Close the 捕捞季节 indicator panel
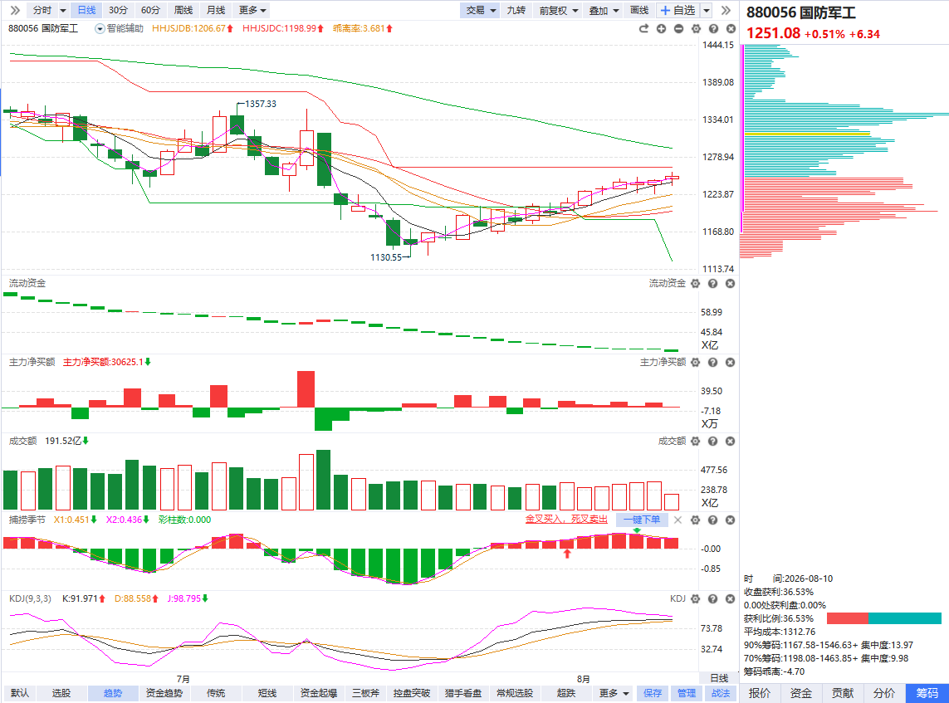This screenshot has width=949, height=703. [x=731, y=520]
